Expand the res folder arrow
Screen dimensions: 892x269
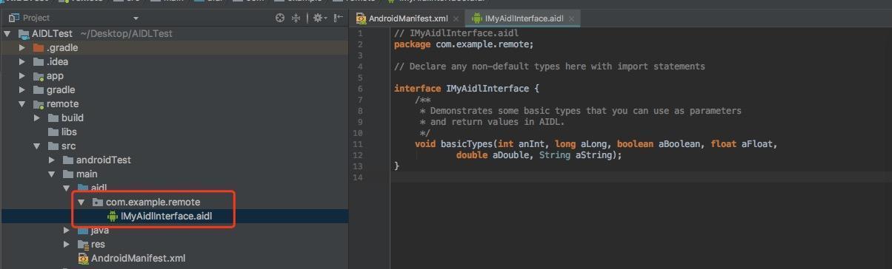[67, 245]
